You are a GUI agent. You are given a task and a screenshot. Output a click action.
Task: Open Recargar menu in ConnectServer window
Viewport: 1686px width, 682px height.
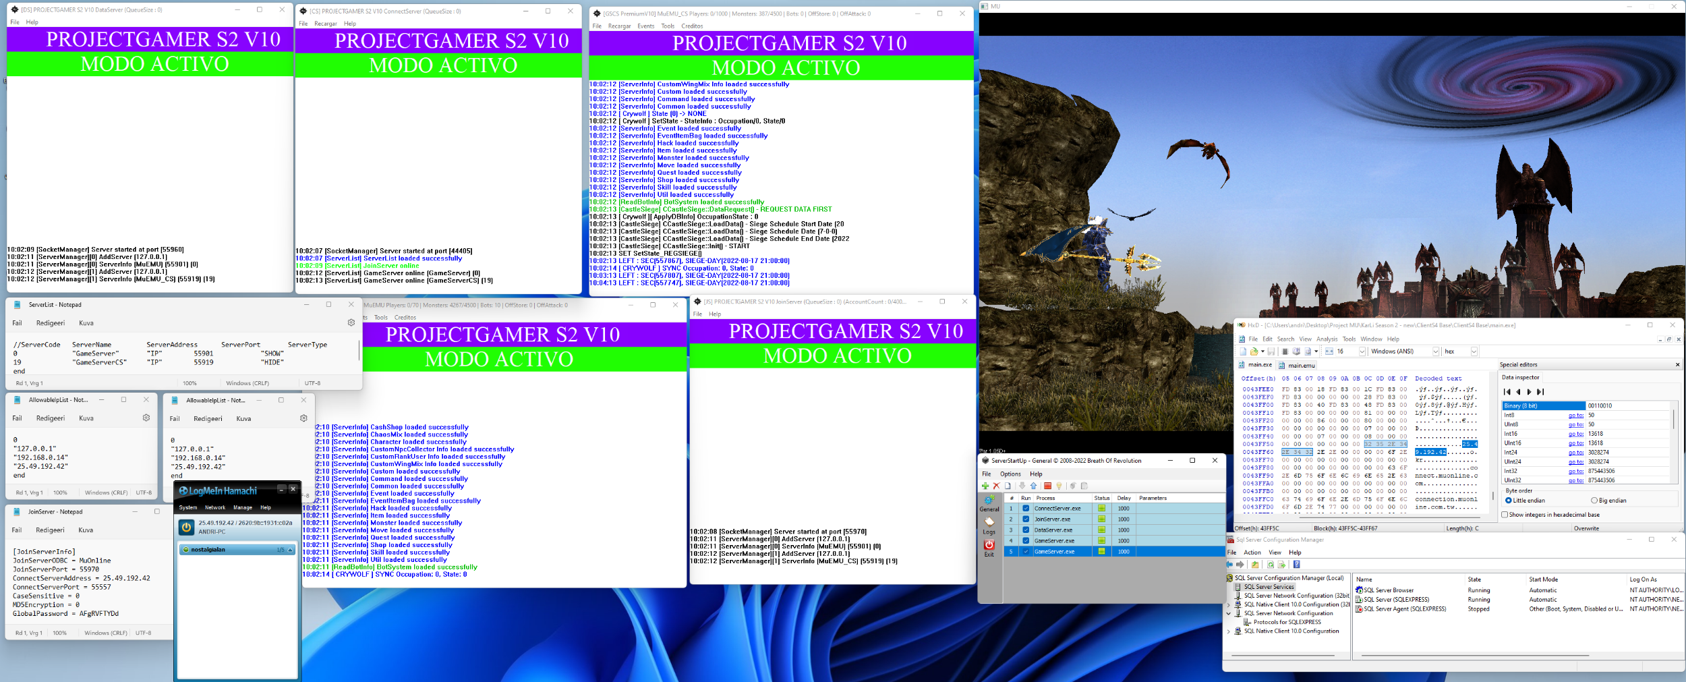coord(325,24)
